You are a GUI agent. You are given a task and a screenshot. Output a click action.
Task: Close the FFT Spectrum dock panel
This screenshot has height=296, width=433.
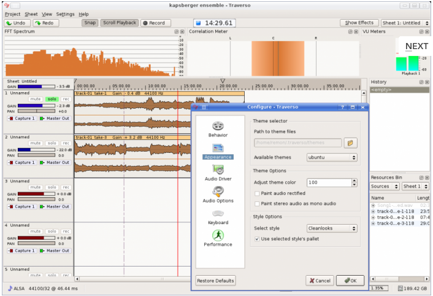click(x=182, y=32)
